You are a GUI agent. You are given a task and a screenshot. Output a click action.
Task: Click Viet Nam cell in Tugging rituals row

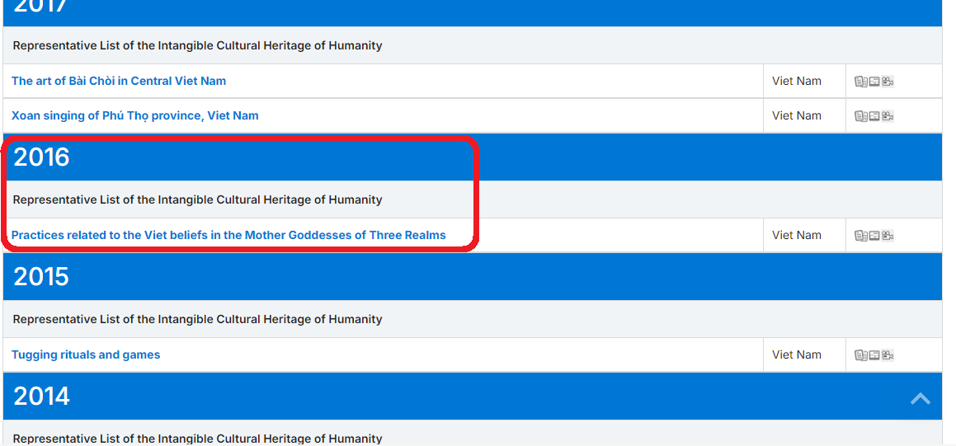(797, 354)
